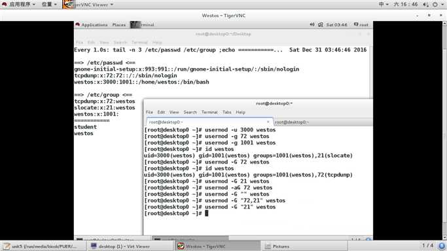Click the host volume icon
Image resolution: width=447 pixels, height=251 pixels.
pyautogui.click(x=425, y=5)
